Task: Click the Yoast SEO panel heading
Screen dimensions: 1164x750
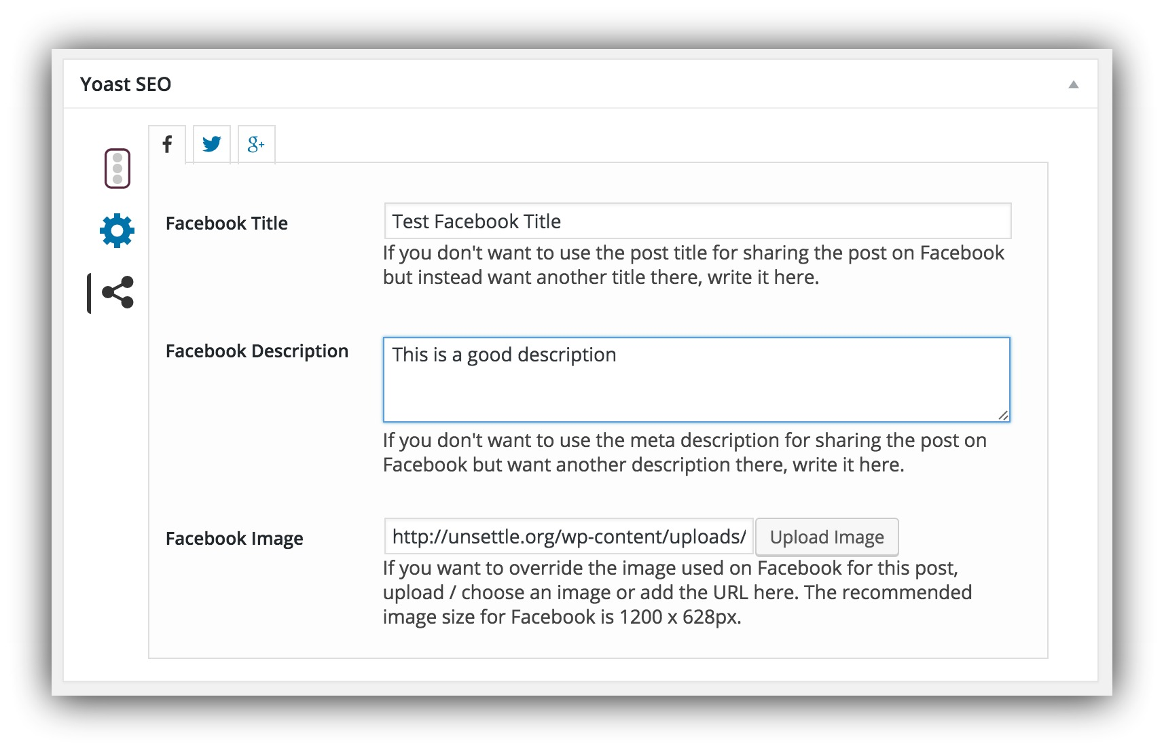Action: [x=126, y=84]
